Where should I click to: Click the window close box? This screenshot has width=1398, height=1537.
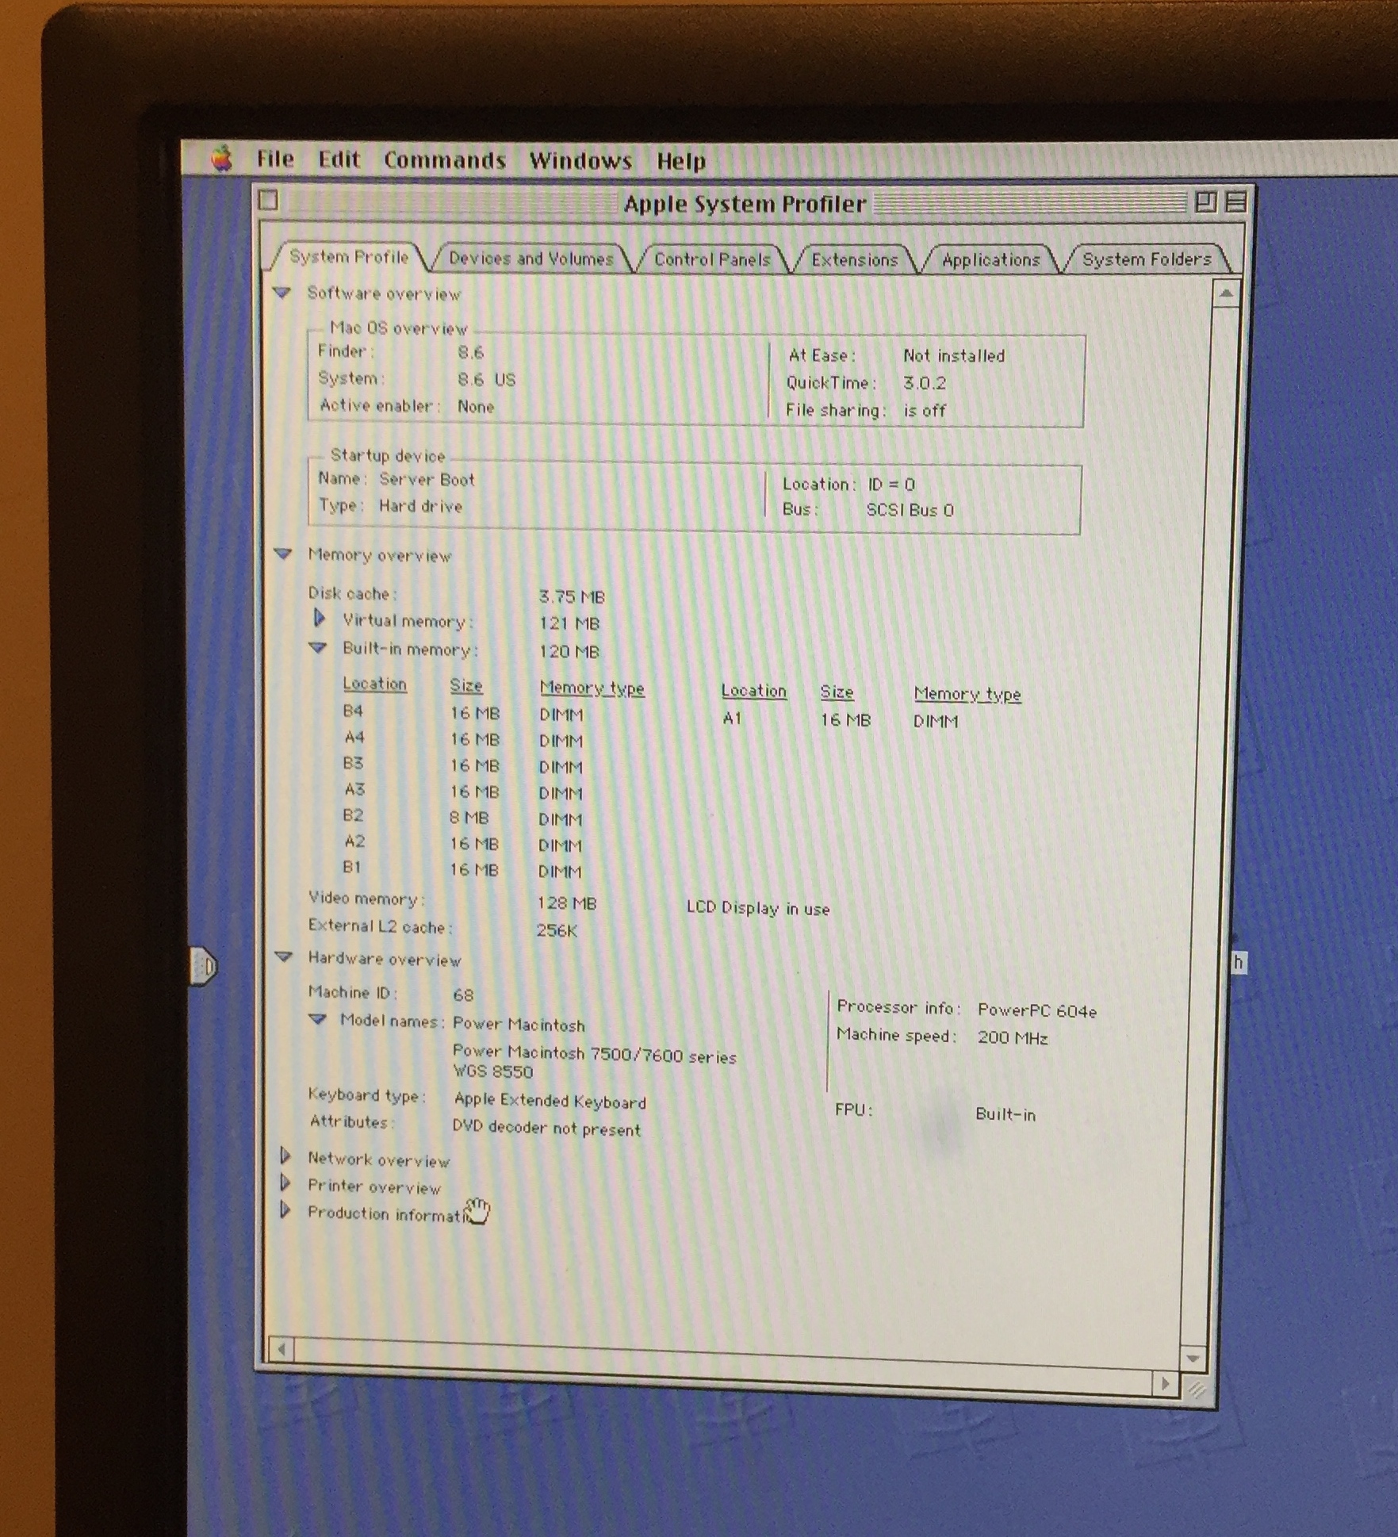(268, 200)
